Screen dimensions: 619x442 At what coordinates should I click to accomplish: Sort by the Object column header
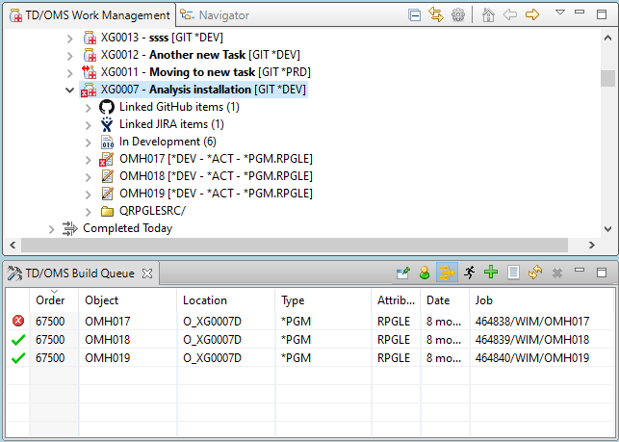pyautogui.click(x=102, y=300)
